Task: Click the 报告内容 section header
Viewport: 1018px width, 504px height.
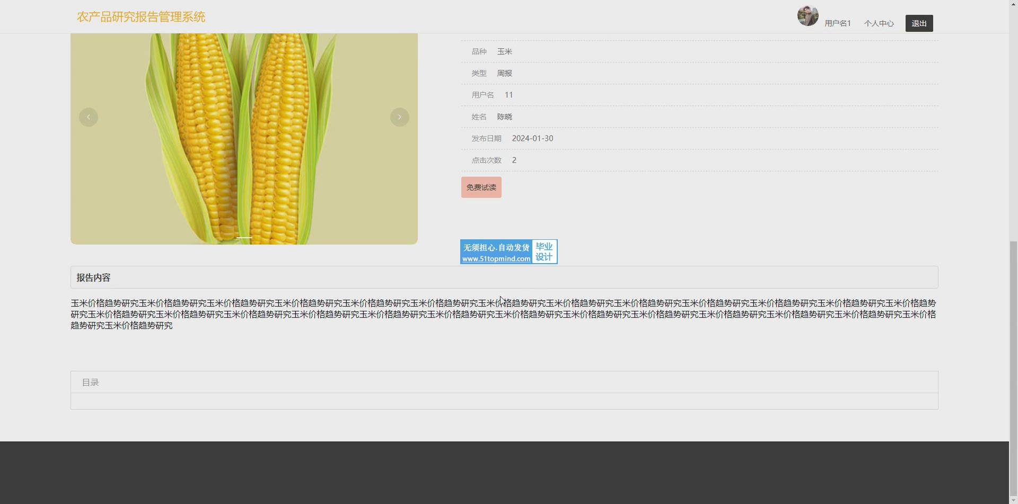Action: click(504, 277)
